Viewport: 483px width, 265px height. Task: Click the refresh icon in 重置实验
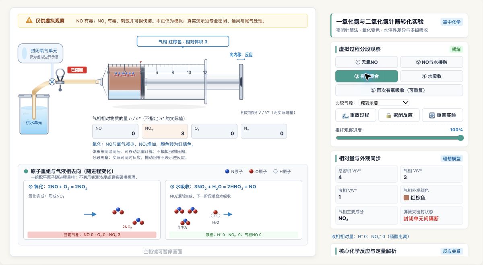pyautogui.click(x=432, y=115)
